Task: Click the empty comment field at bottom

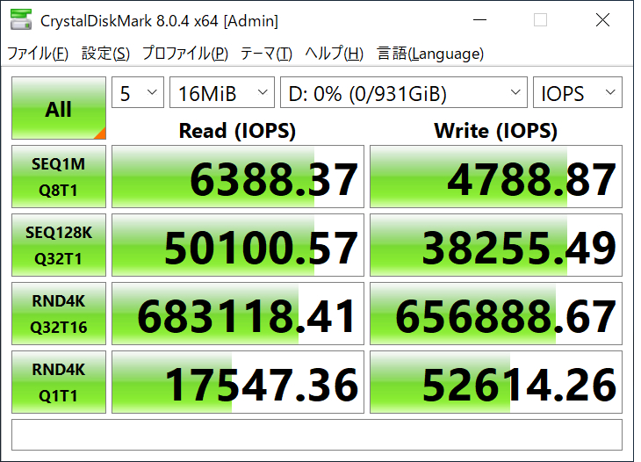Action: 317,435
